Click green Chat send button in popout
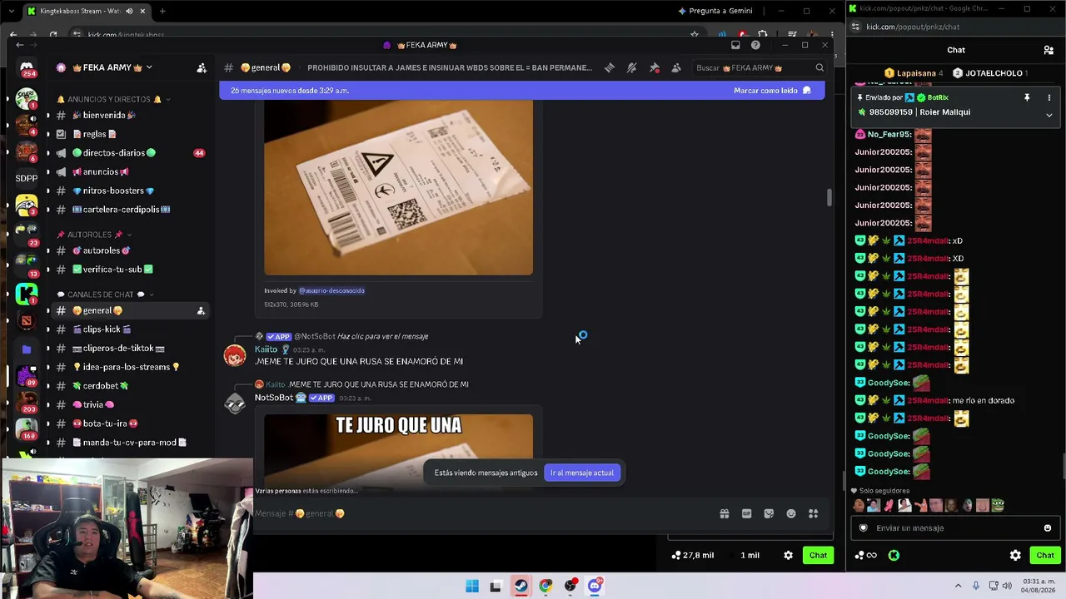 tap(1045, 555)
